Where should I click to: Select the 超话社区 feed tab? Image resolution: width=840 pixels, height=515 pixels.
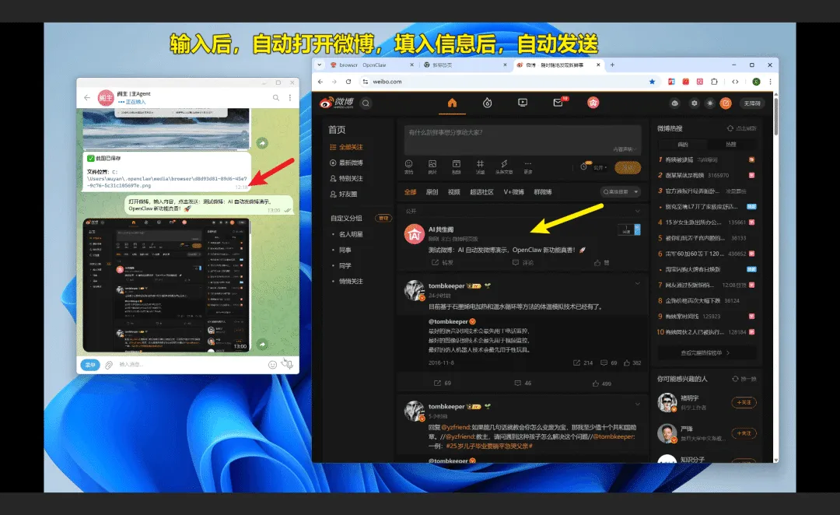point(481,192)
